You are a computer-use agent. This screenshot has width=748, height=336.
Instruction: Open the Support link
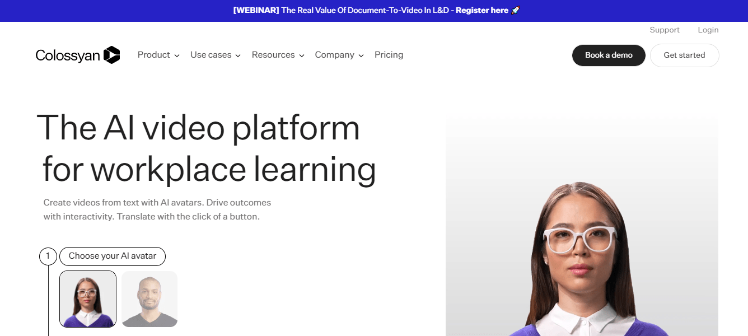click(x=664, y=30)
